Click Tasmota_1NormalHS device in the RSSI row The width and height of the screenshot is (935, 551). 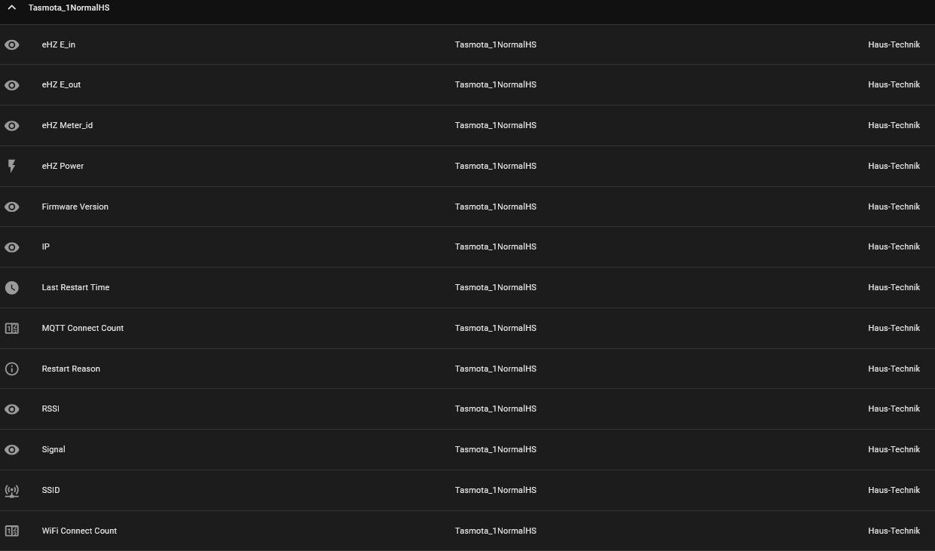pyautogui.click(x=496, y=409)
